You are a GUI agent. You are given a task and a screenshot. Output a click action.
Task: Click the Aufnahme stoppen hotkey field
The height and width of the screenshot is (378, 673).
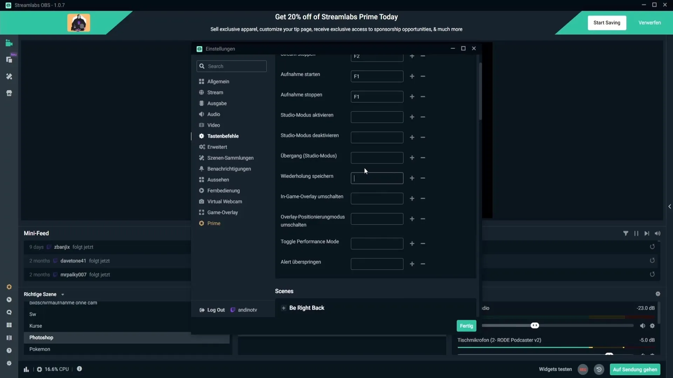(377, 97)
